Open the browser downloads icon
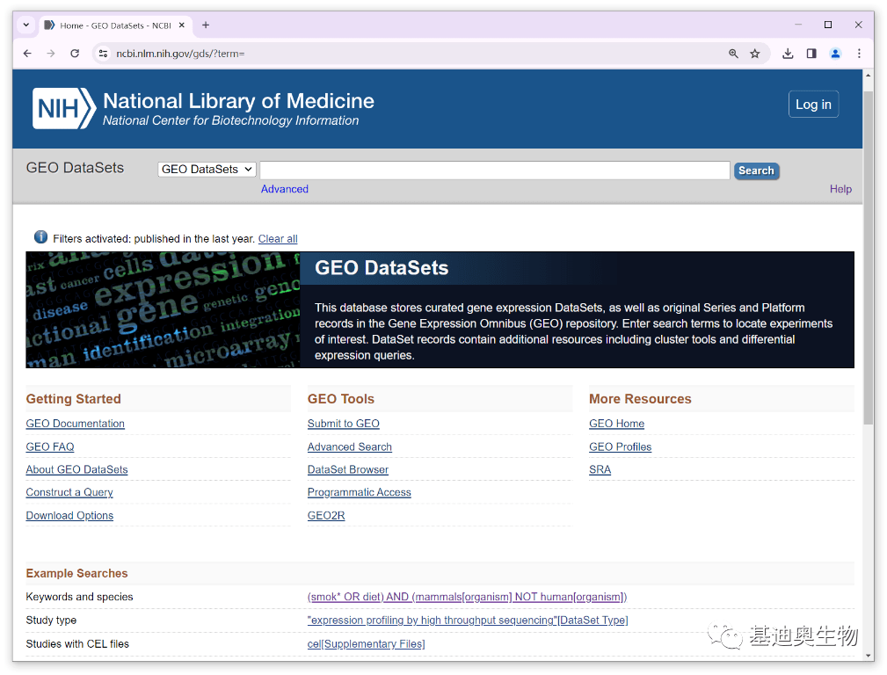Viewport: 887px width, 675px height. pyautogui.click(x=788, y=54)
